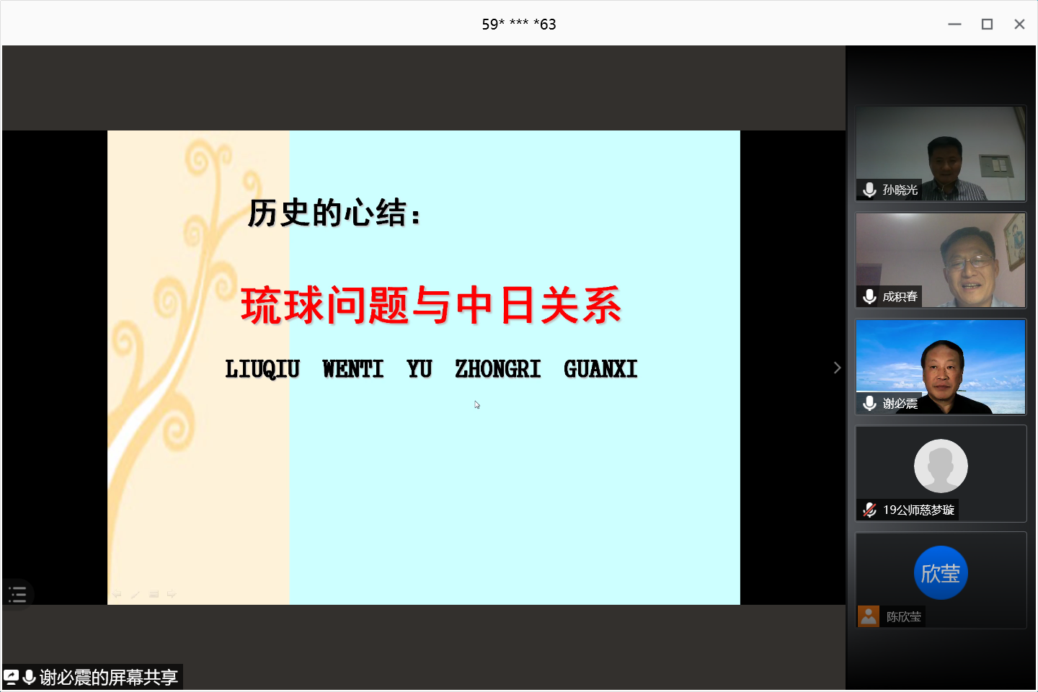1038x692 pixels.
Task: Select 孙晓光's video thumbnail
Action: coord(941,153)
